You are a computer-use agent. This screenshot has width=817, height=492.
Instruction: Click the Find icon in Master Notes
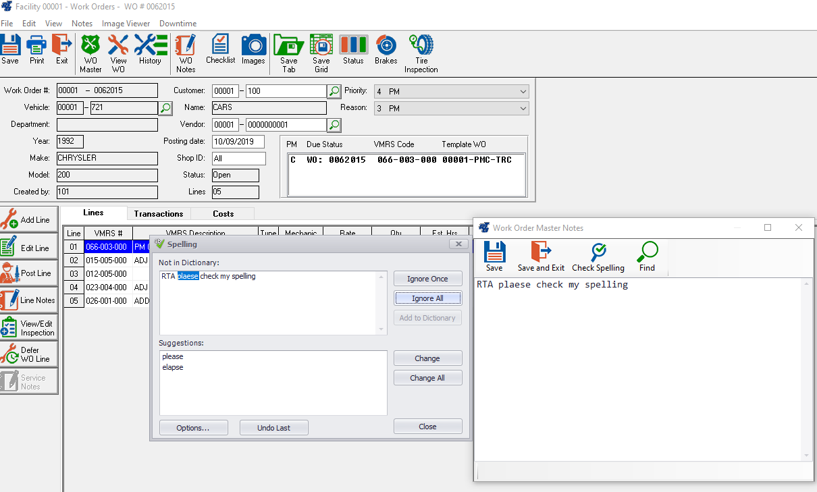click(647, 256)
